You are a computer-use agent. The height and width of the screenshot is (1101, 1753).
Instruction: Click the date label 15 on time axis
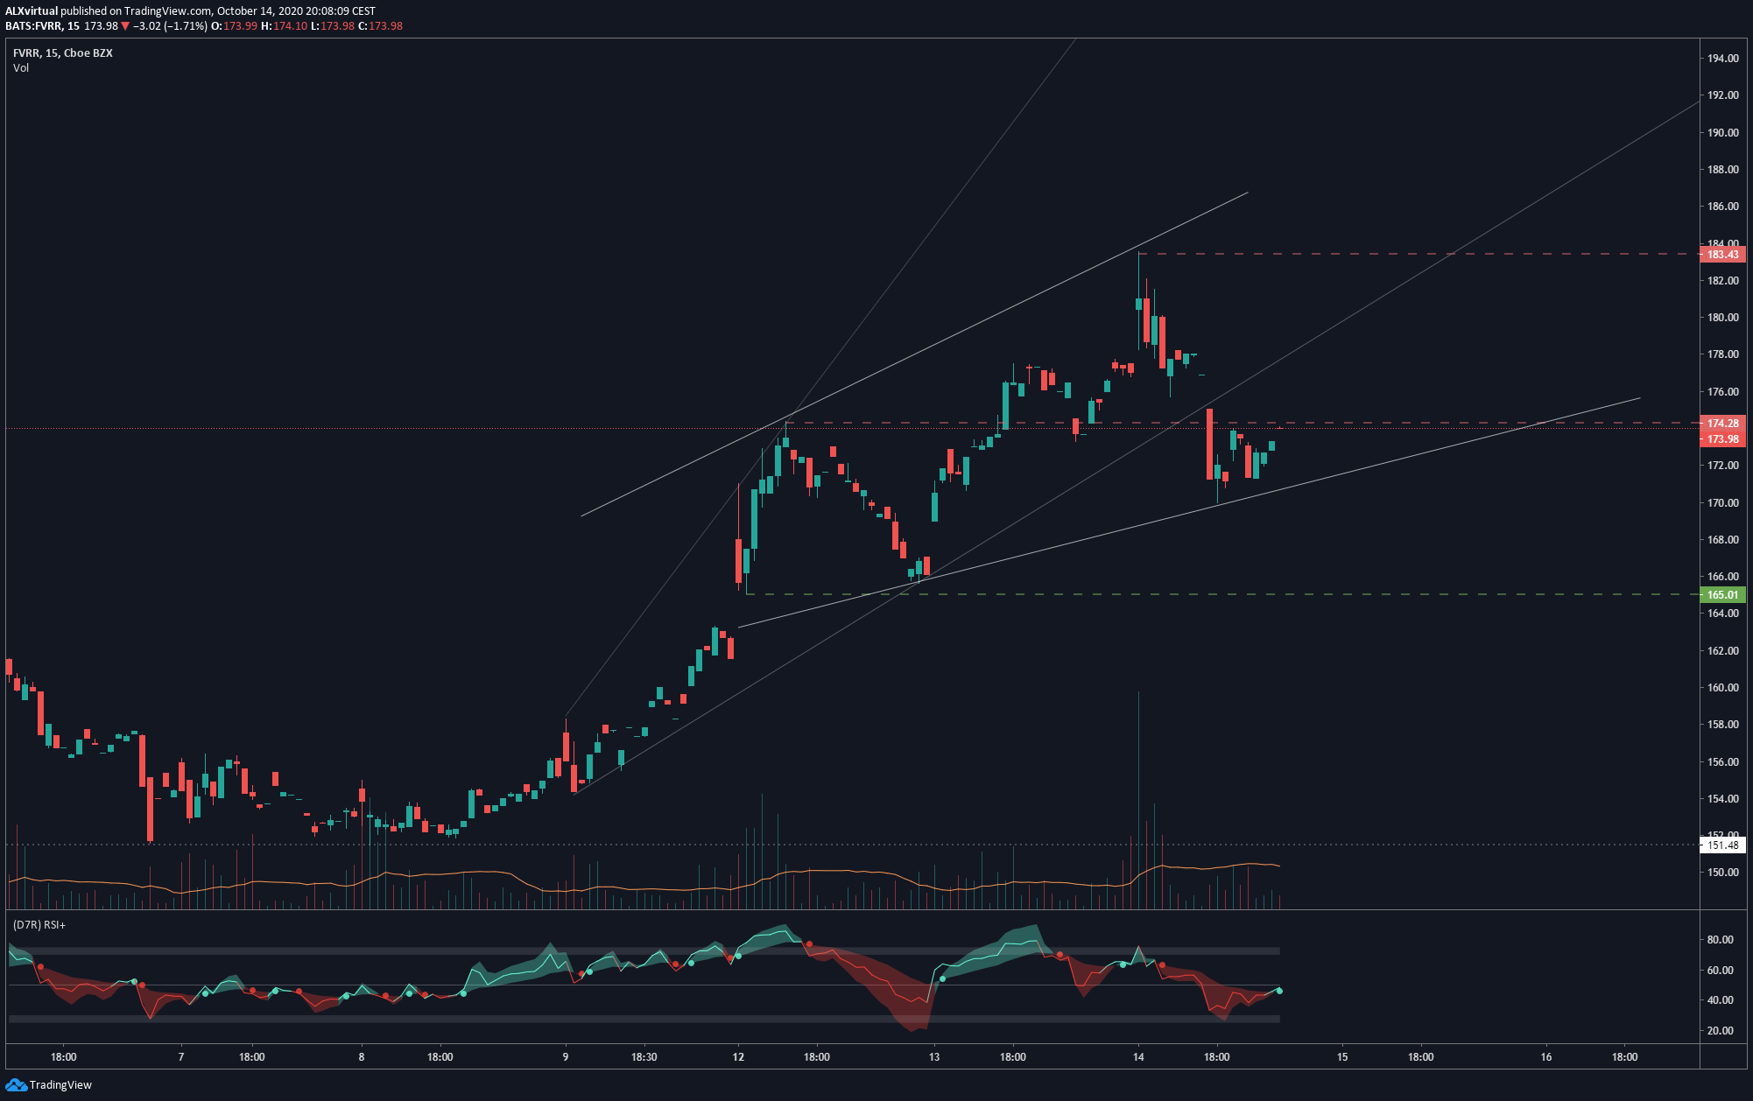pos(1342,1057)
